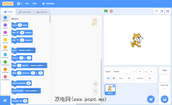
Task: Select the Sensing block category
Action: point(5,56)
